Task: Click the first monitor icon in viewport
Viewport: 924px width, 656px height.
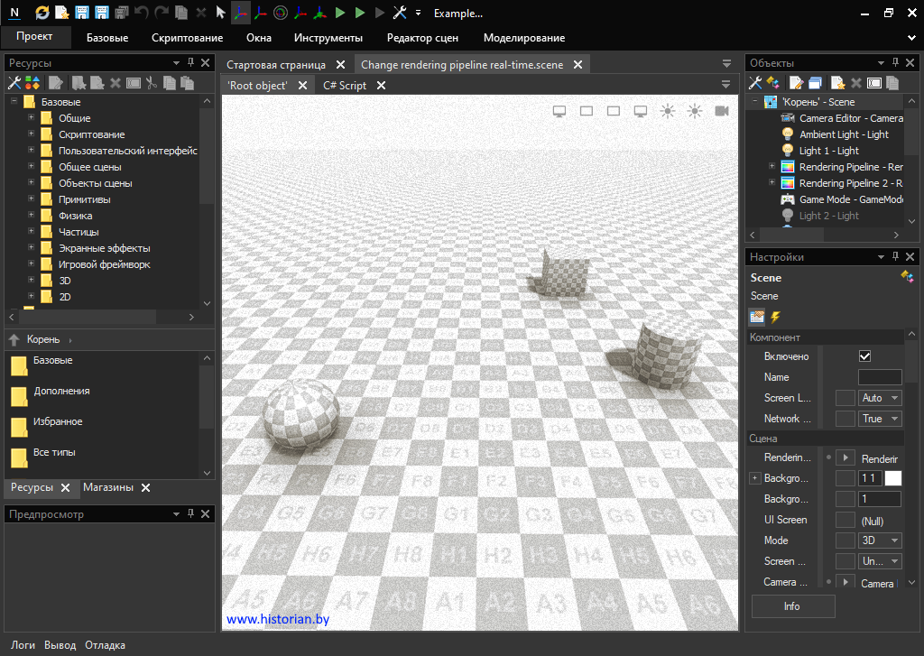Action: [559, 111]
